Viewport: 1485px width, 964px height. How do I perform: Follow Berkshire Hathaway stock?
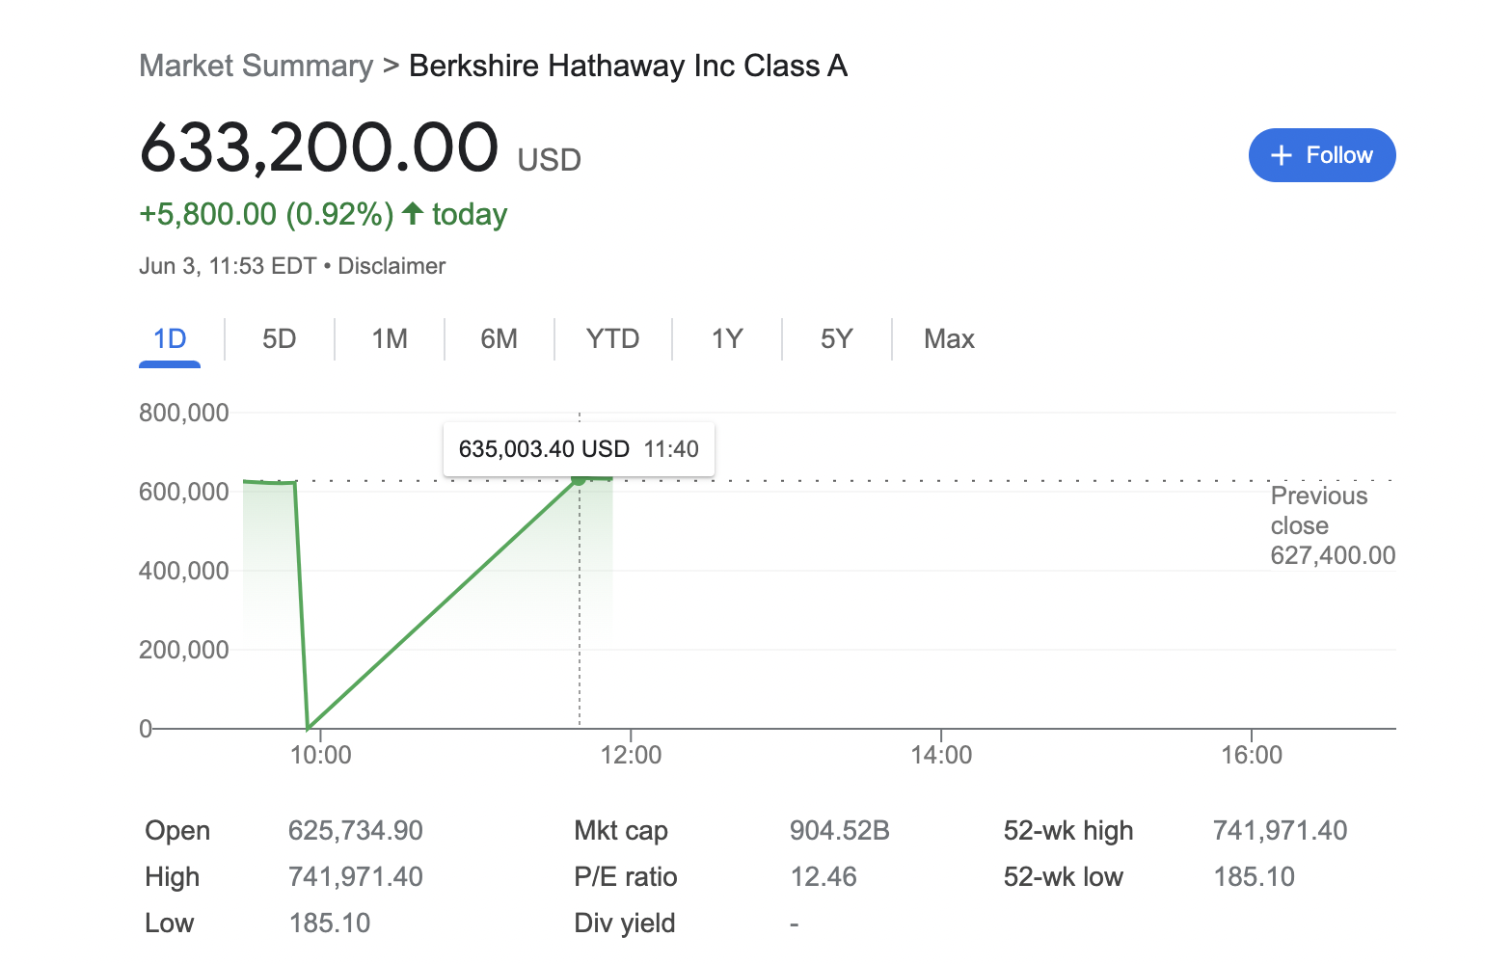(1322, 155)
